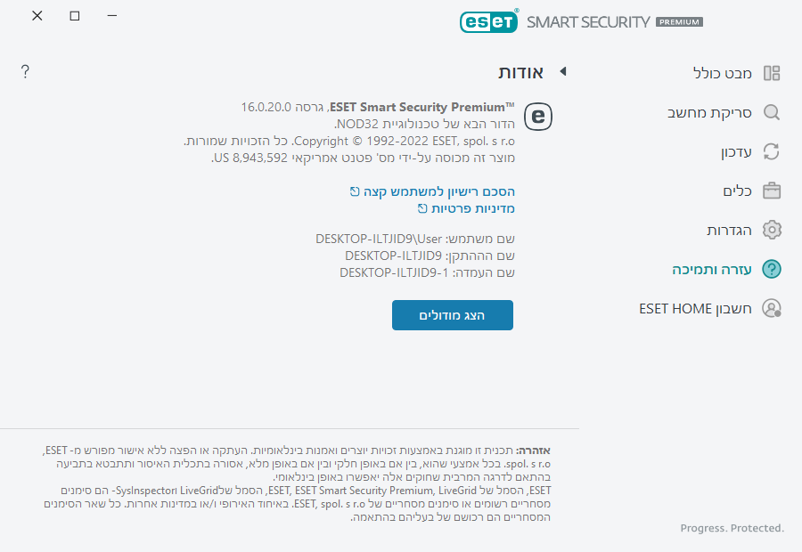This screenshot has height=552, width=802.
Task: Navigate to הגדרות section
Action: [x=729, y=230]
